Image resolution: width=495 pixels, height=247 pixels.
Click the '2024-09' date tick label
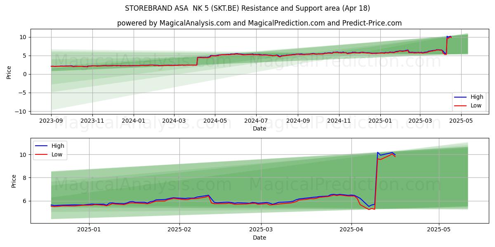click(x=297, y=121)
